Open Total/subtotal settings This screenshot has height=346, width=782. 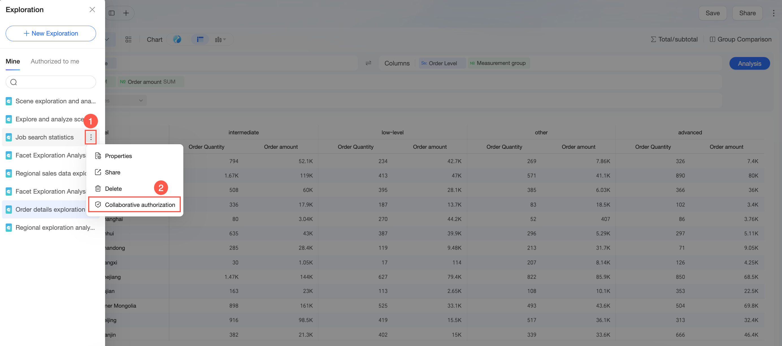674,40
